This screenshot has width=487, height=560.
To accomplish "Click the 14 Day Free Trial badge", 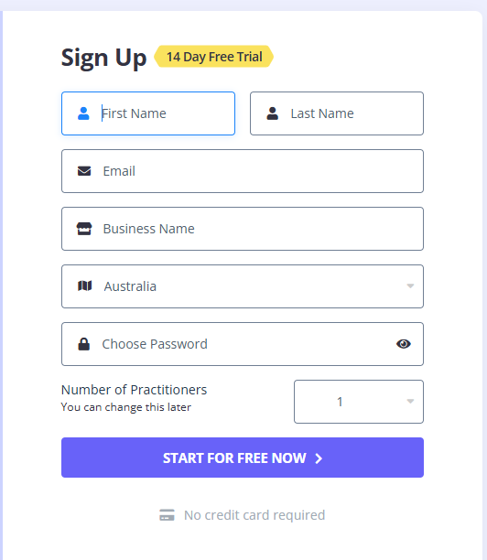I will point(213,57).
